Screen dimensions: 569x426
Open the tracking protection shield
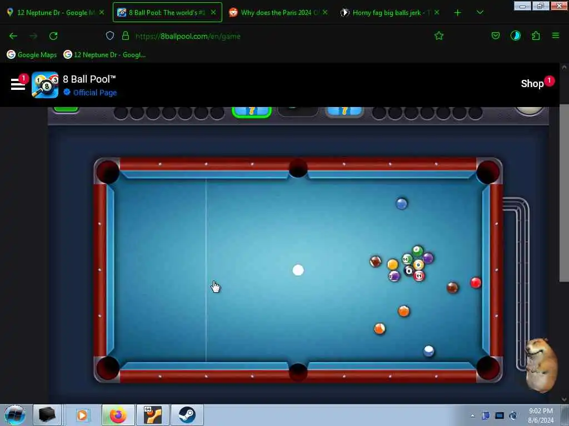[x=110, y=35]
